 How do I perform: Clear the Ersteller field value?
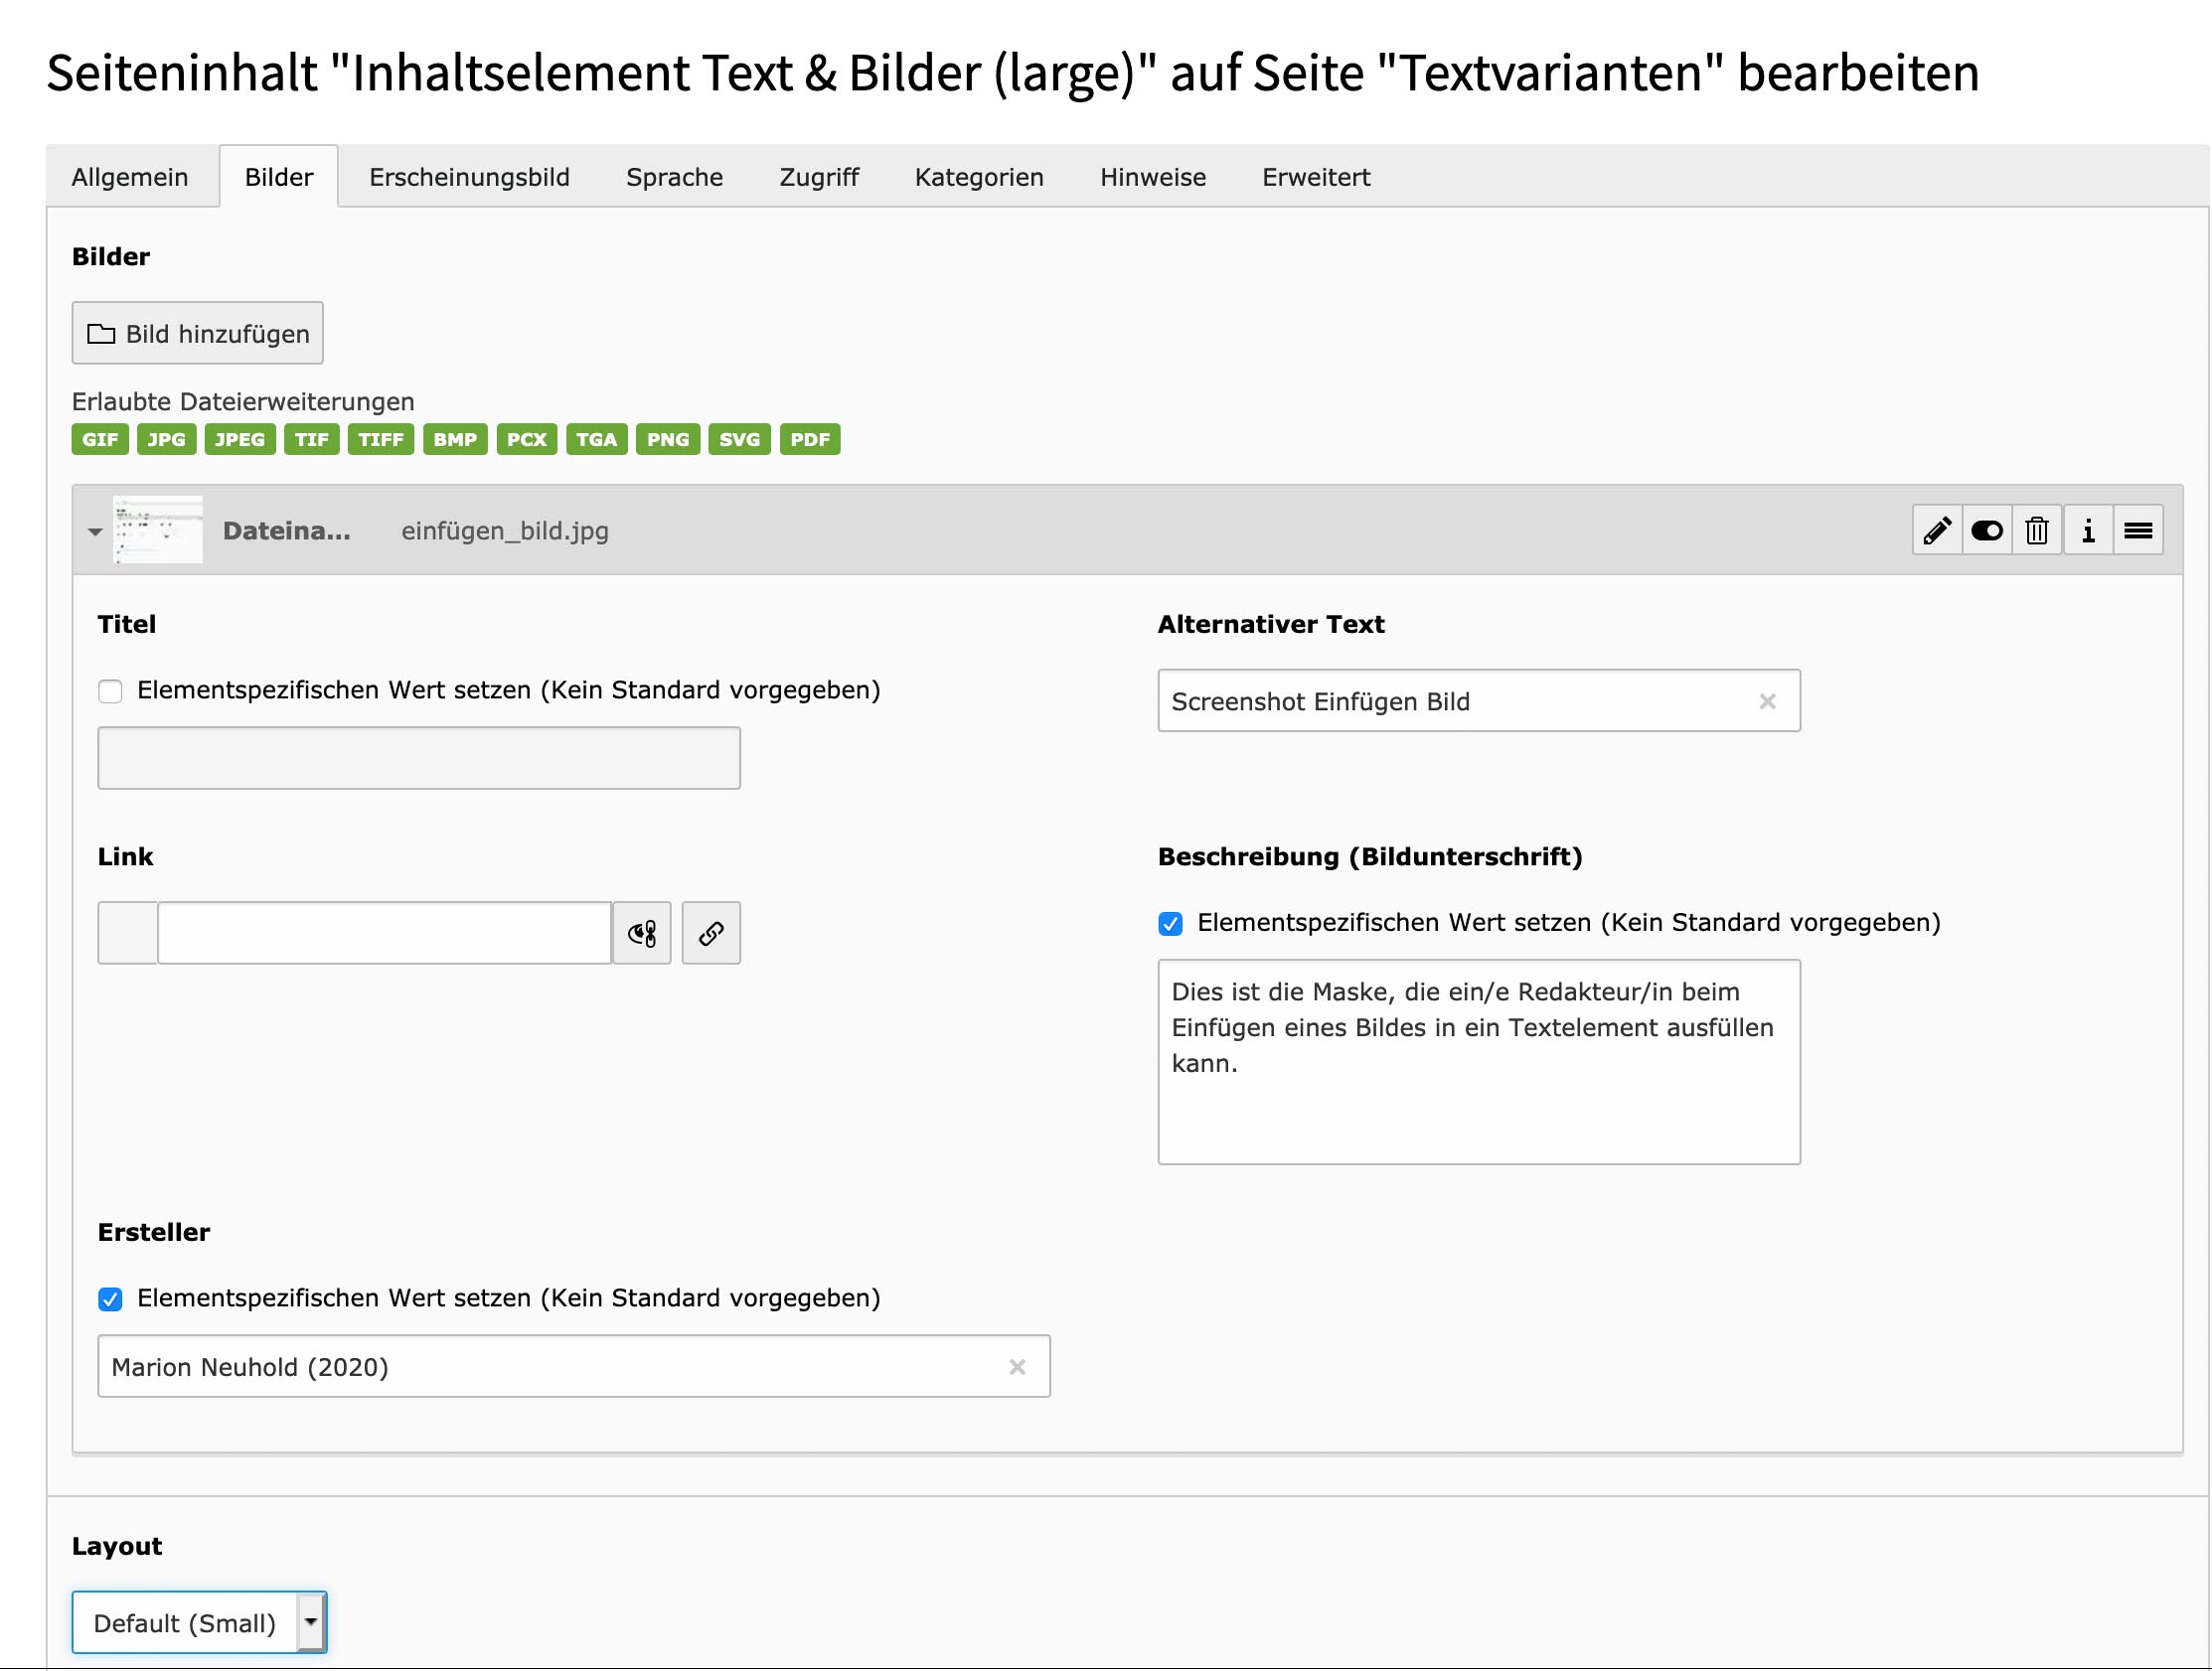coord(1017,1366)
